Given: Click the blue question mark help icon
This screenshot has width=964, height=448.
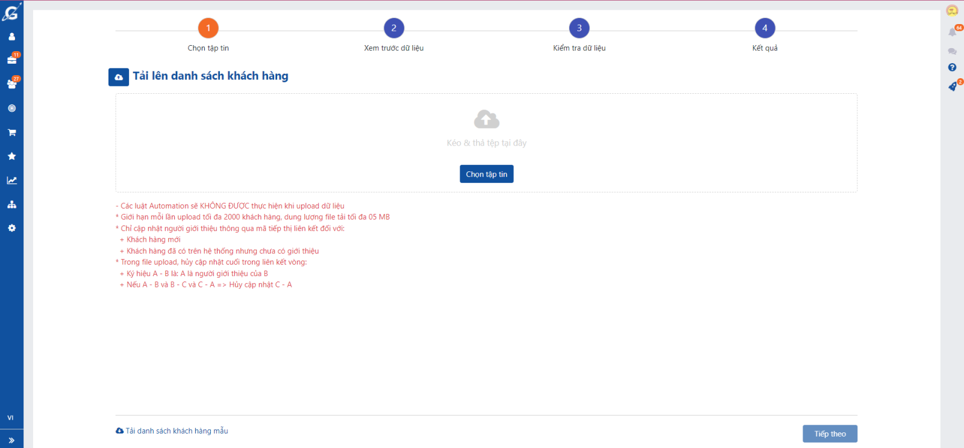Looking at the screenshot, I should [x=952, y=67].
